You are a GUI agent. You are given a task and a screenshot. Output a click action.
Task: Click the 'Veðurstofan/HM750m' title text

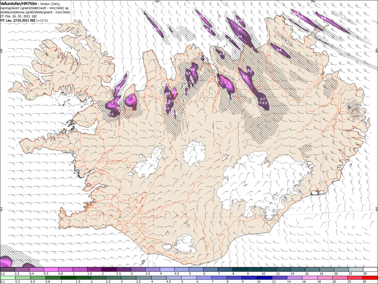(19, 4)
